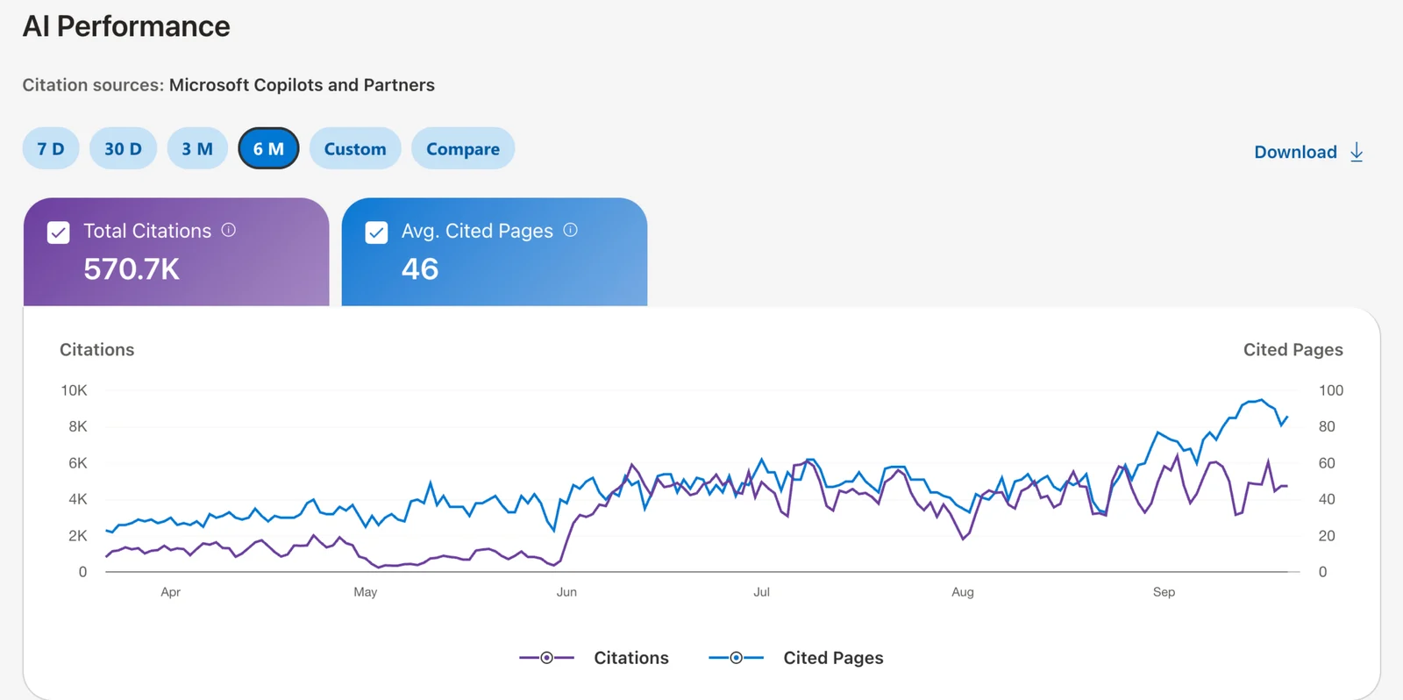Click the Aug label on the x-axis

coord(963,592)
